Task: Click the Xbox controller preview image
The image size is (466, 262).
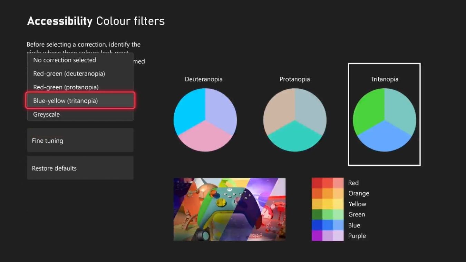Action: 230,209
